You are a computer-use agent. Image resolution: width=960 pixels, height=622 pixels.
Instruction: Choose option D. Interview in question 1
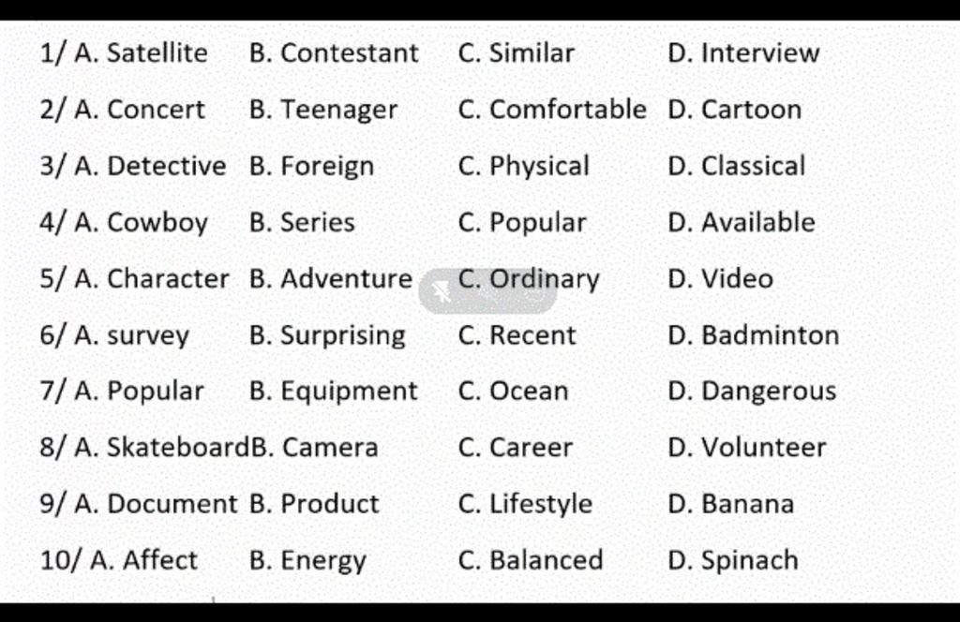743,52
